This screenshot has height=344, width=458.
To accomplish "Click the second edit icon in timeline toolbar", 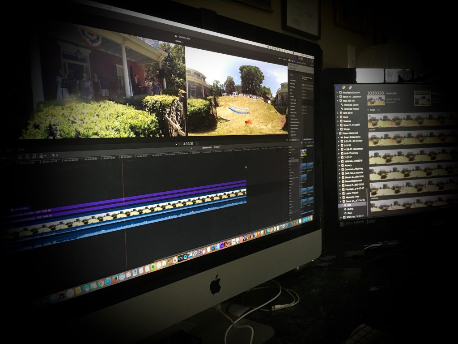I will 27,156.
